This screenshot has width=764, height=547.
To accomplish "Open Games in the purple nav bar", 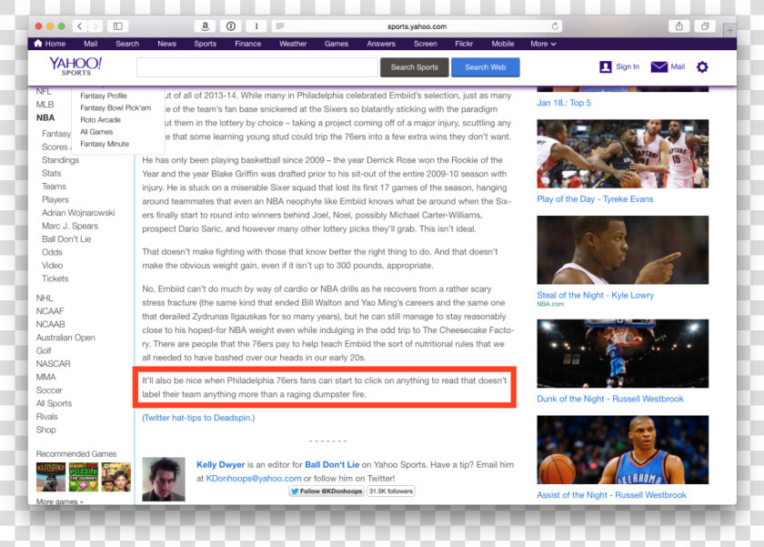I will [x=337, y=44].
